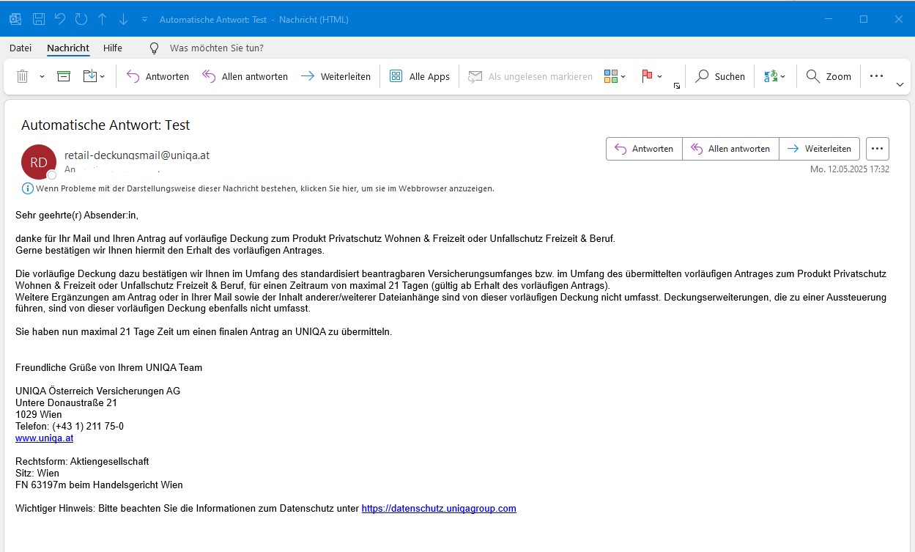Open Customize Quick Access Toolbar dropdown

[x=144, y=19]
